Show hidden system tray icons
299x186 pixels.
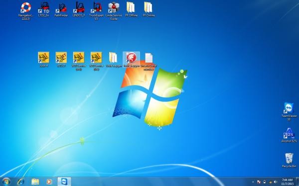[x=253, y=182]
